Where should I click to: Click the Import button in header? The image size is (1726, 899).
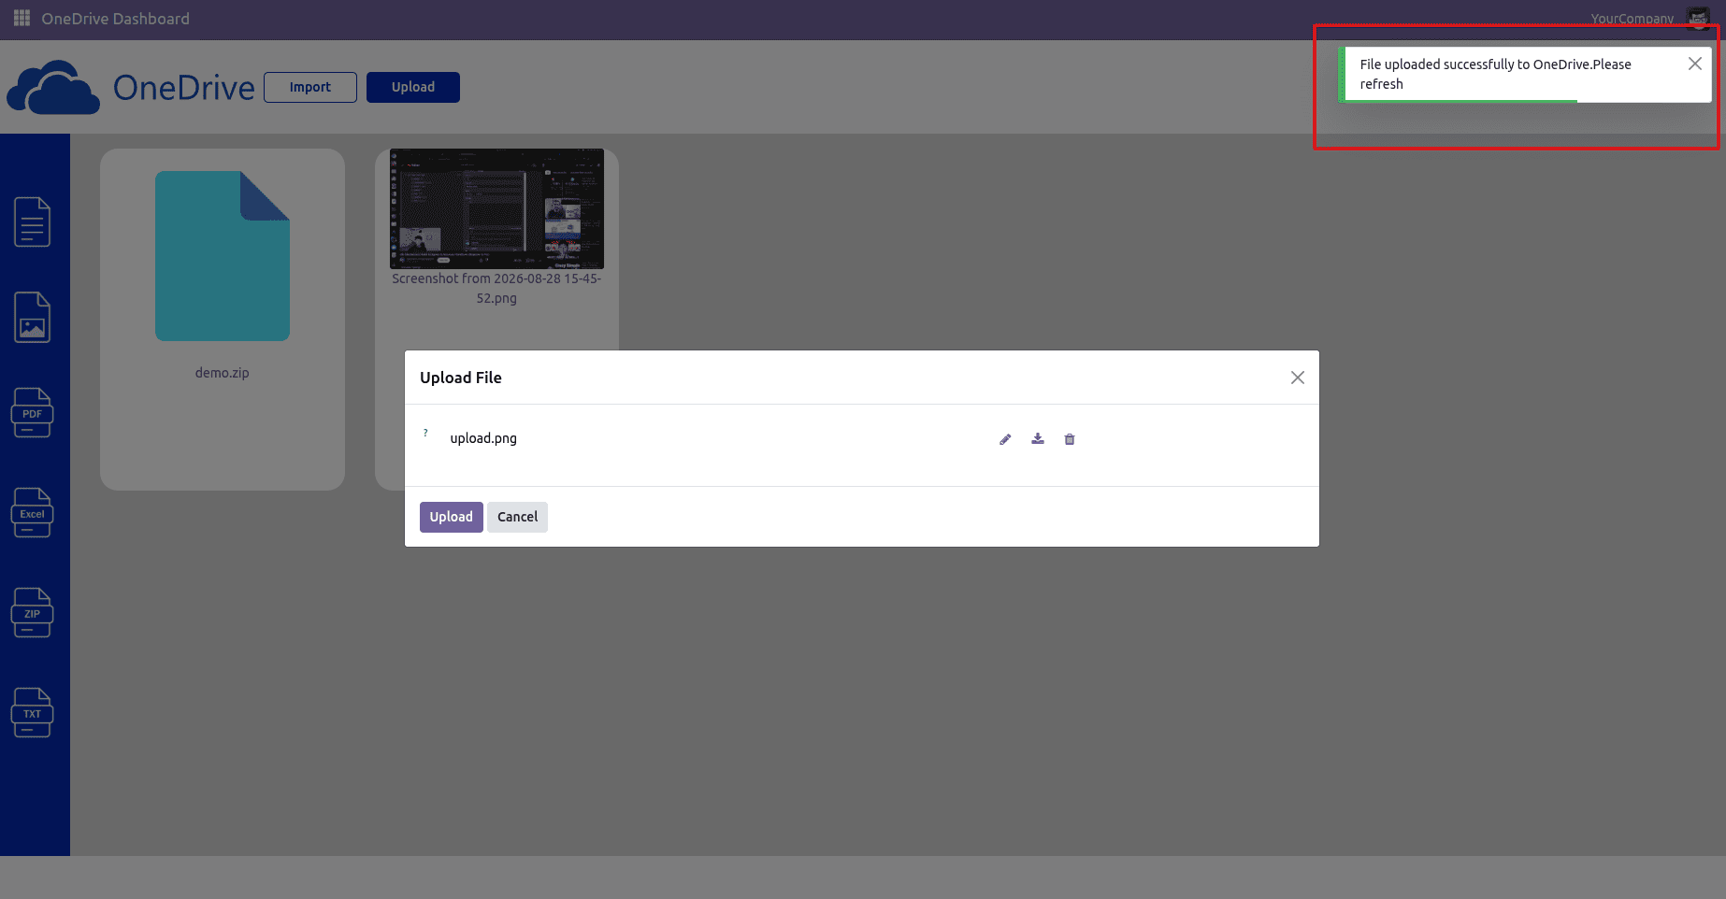click(310, 87)
